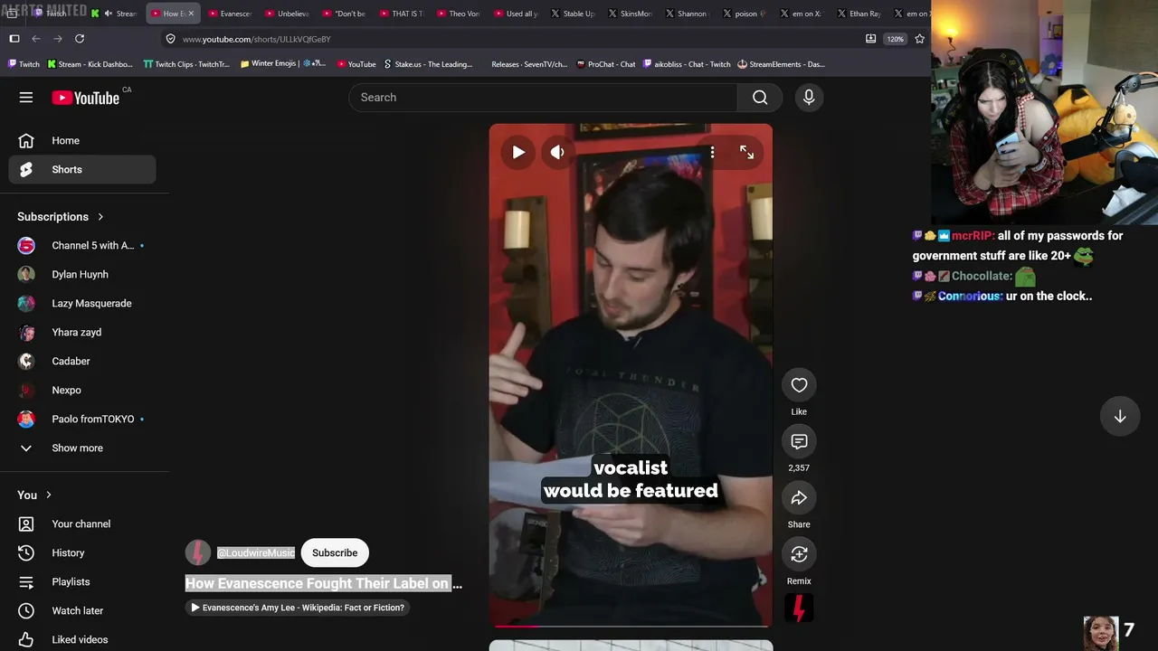Viewport: 1158px width, 651px height.
Task: Switch to the Theo Von tab
Action: [458, 14]
